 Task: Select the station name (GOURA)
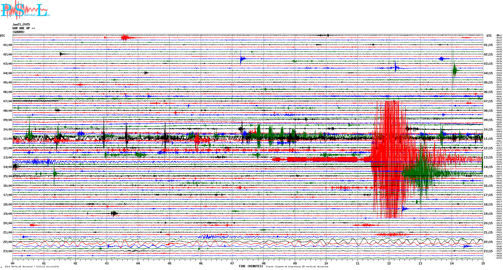click(19, 32)
